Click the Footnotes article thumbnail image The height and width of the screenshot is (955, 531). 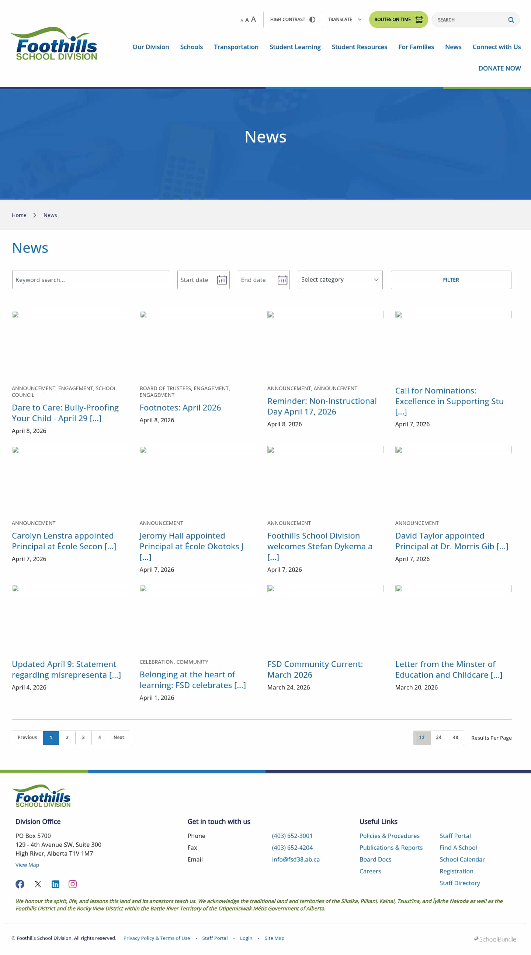point(198,315)
